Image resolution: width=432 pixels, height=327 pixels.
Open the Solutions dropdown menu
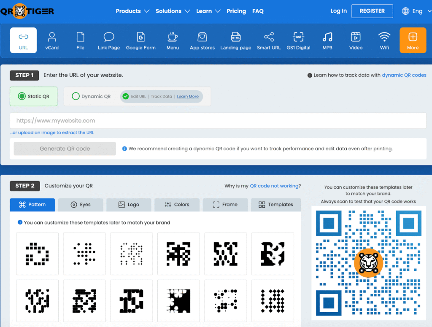(173, 11)
